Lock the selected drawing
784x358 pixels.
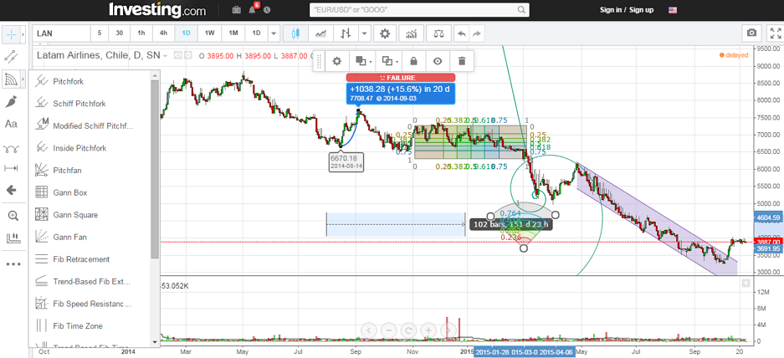coord(413,61)
